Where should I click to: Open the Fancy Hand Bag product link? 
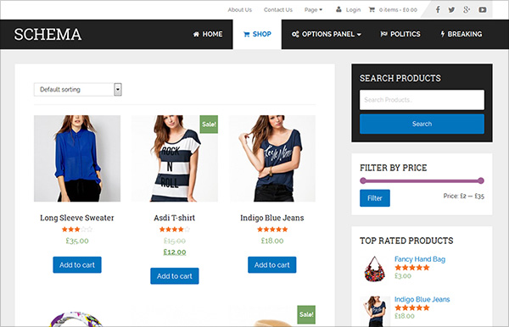(x=420, y=259)
